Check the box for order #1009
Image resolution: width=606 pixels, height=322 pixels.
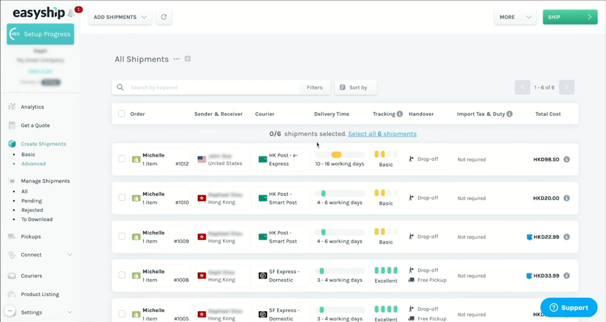pos(122,236)
